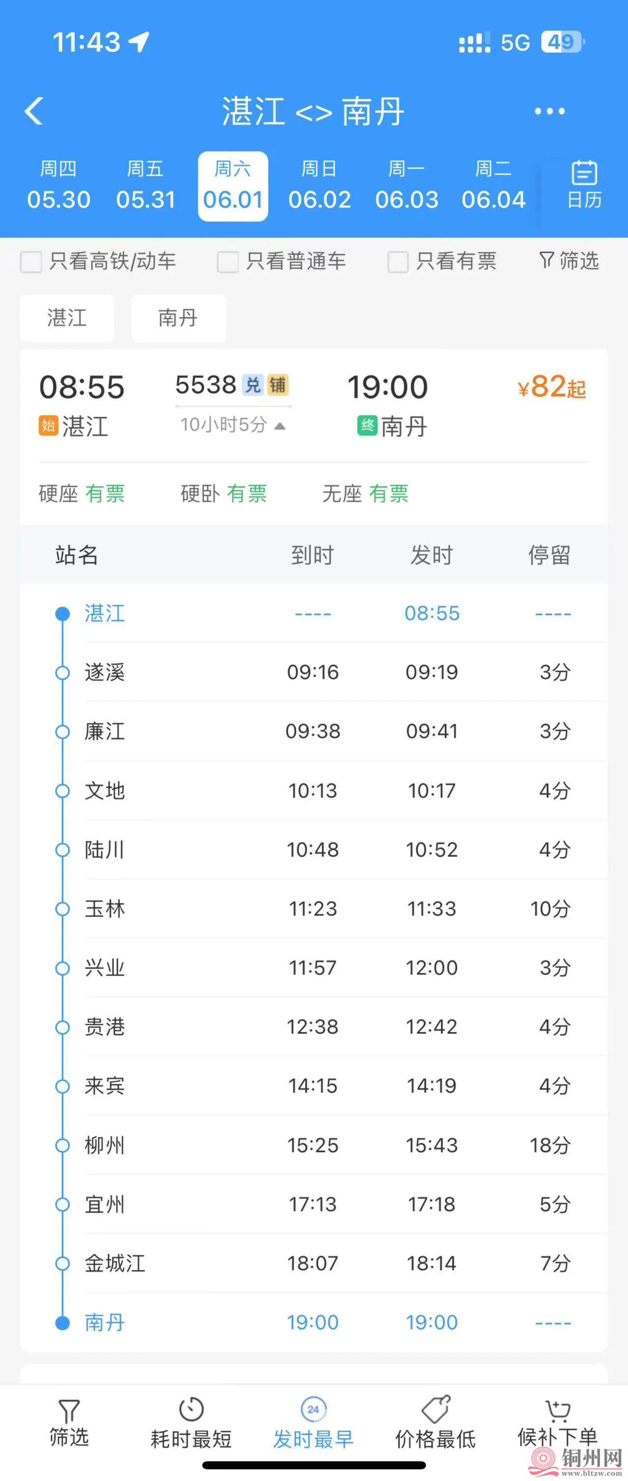
Task: Tap the 湛江 station filter button
Action: point(67,318)
